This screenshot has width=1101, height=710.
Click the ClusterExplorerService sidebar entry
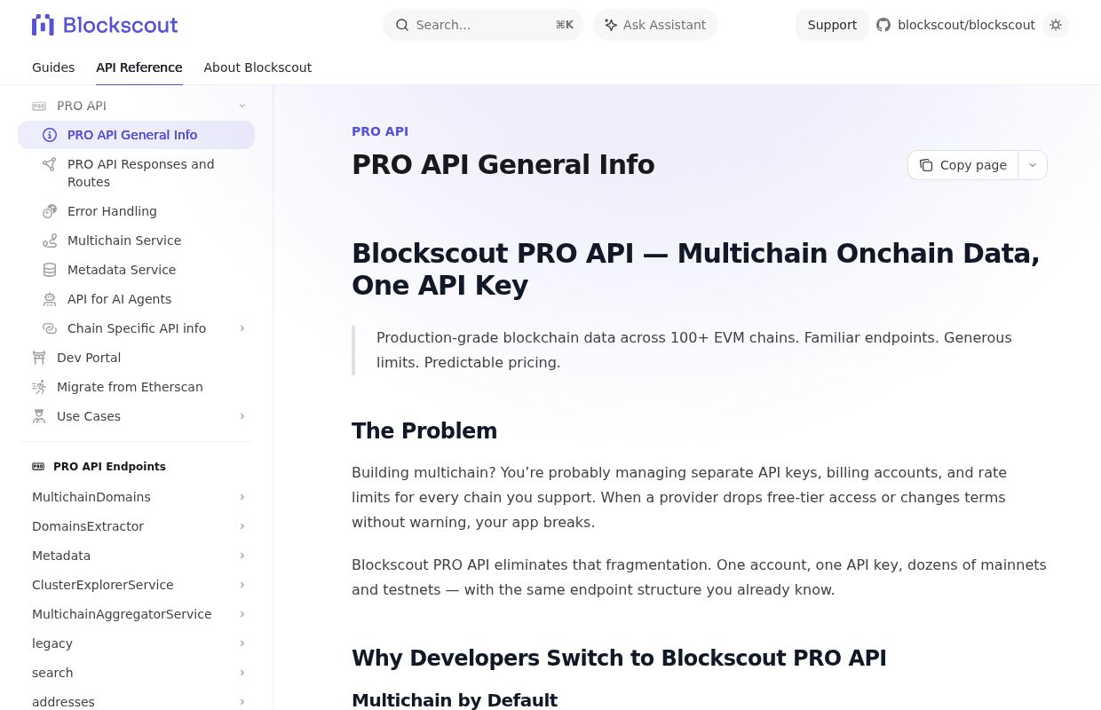136,585
